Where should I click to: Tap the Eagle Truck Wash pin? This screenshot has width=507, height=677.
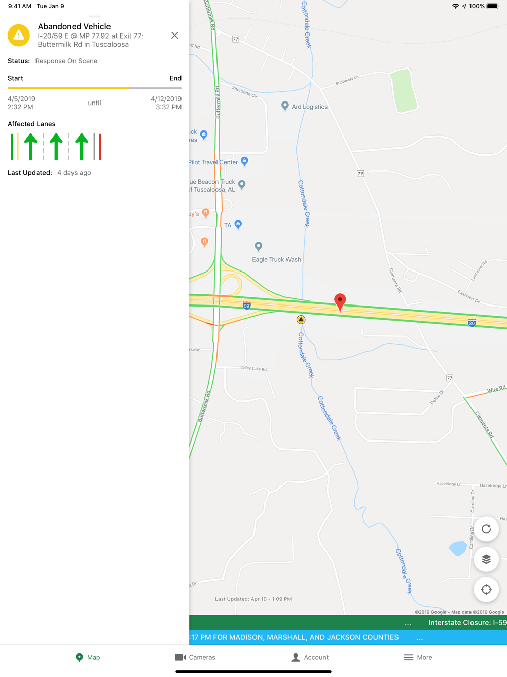tap(258, 247)
